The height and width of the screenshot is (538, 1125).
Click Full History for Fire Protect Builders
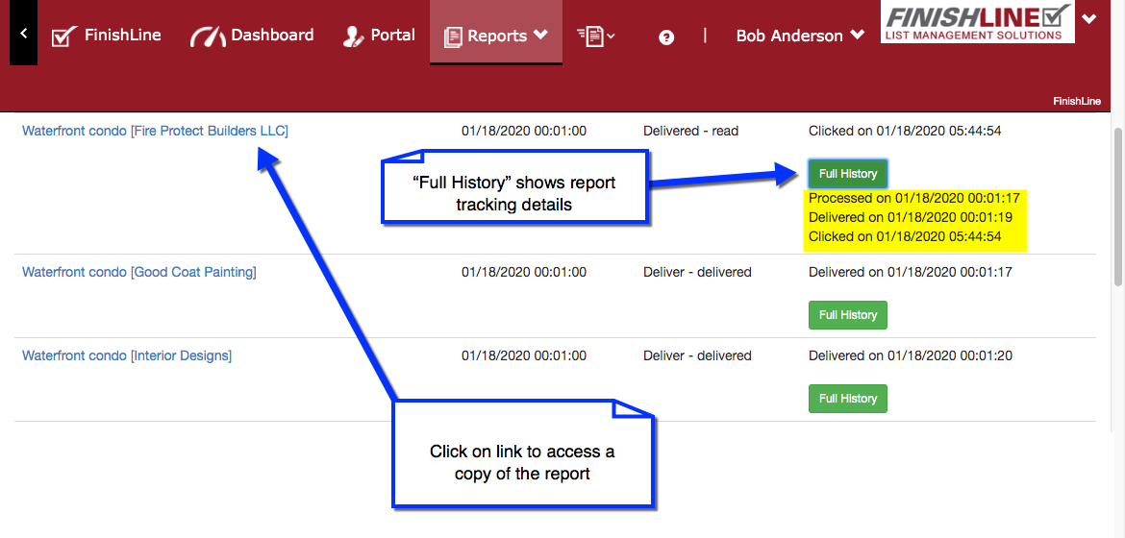tap(847, 174)
